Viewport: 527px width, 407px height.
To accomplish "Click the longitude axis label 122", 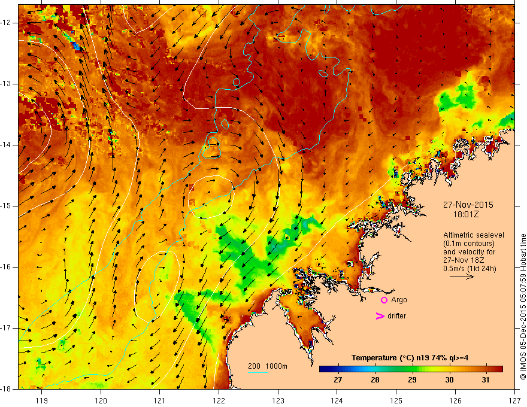I will coord(219,400).
